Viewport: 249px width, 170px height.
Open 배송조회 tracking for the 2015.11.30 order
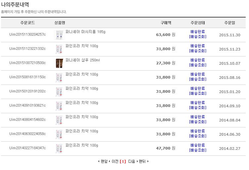tap(198, 37)
